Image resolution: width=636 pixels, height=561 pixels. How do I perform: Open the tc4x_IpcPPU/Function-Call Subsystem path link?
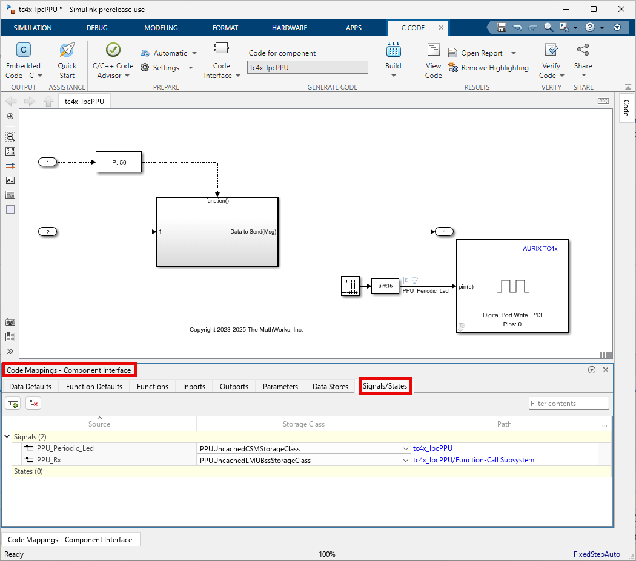(x=473, y=460)
